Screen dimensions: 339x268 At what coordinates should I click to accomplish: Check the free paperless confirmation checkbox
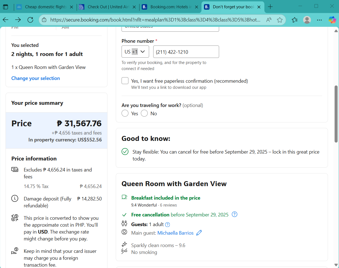point(125,81)
